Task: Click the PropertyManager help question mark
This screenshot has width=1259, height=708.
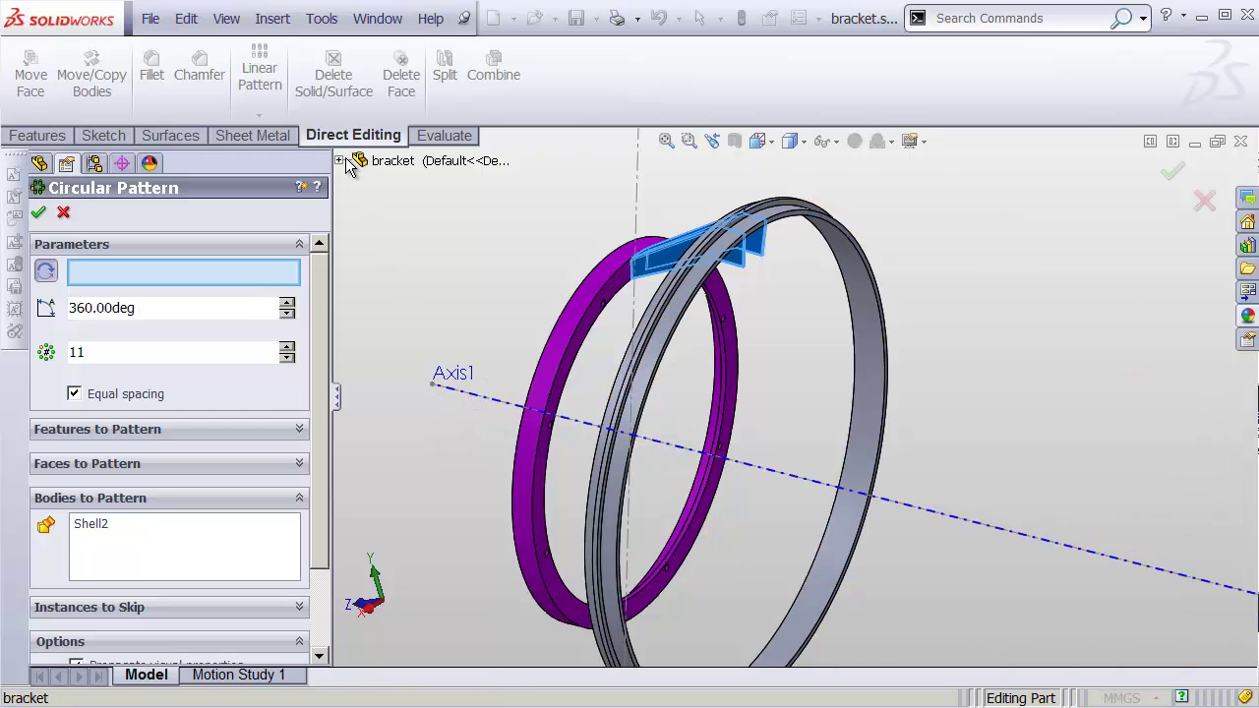Action: point(318,187)
